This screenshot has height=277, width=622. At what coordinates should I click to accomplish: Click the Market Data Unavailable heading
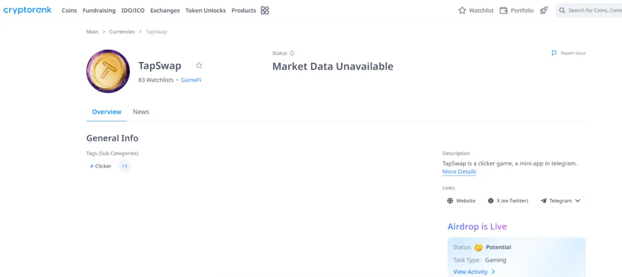click(333, 66)
